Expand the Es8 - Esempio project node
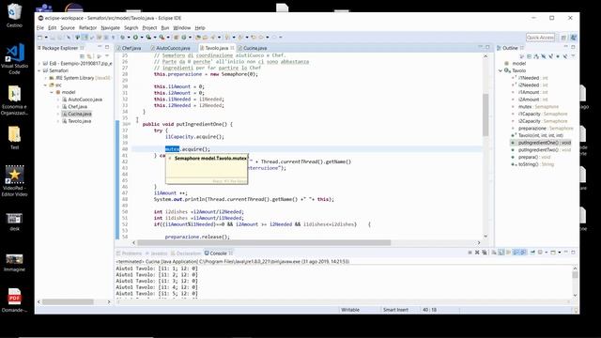The image size is (601, 338). pyautogui.click(x=39, y=63)
